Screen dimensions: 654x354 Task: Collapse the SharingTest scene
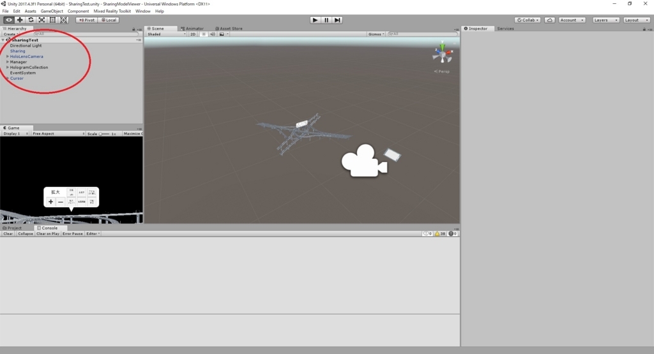pyautogui.click(x=3, y=40)
